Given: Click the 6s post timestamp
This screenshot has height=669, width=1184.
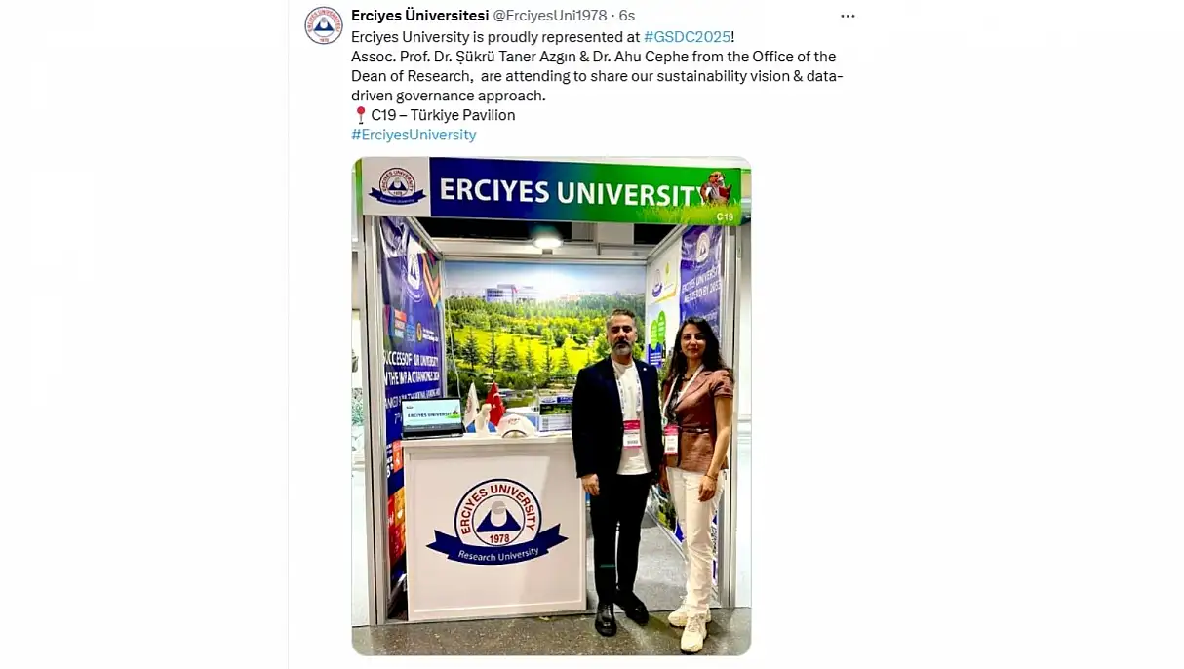Looking at the screenshot, I should [626, 16].
